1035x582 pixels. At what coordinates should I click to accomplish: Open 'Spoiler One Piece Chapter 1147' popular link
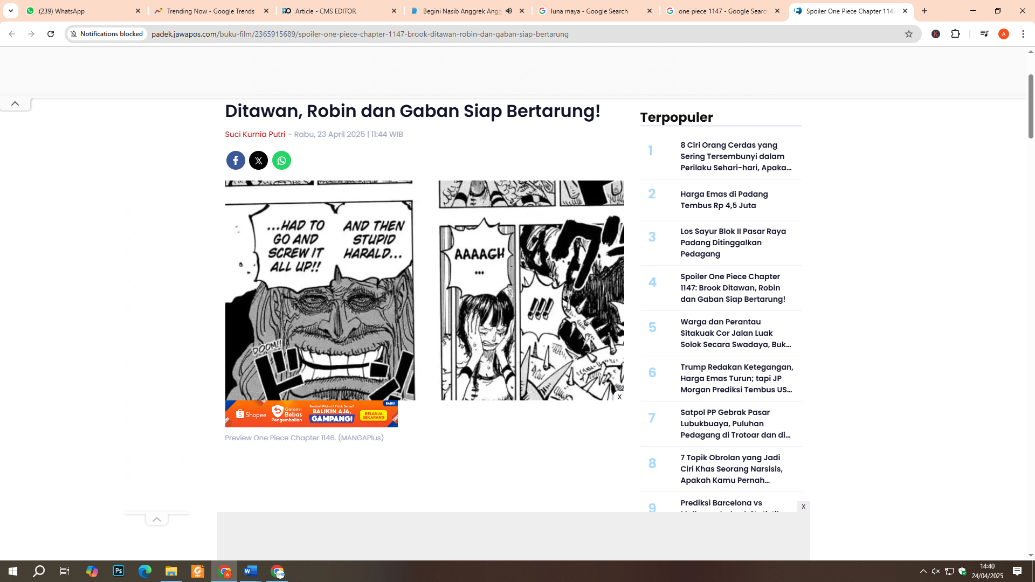[733, 288]
